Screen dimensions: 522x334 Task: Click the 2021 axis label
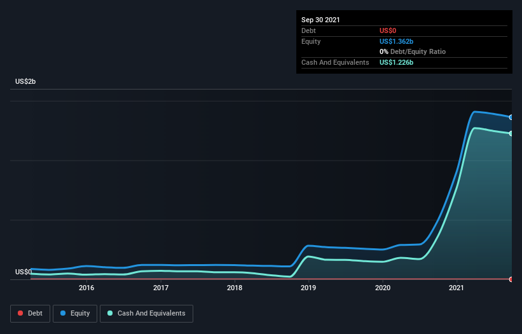(457, 288)
